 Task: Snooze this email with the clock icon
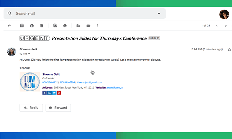pos(65,26)
